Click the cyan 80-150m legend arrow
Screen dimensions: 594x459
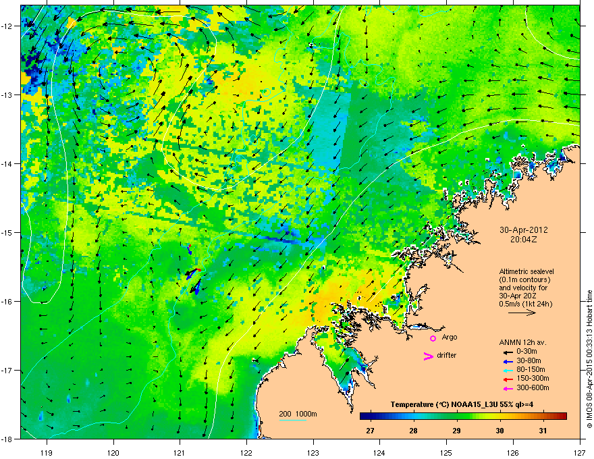point(508,370)
